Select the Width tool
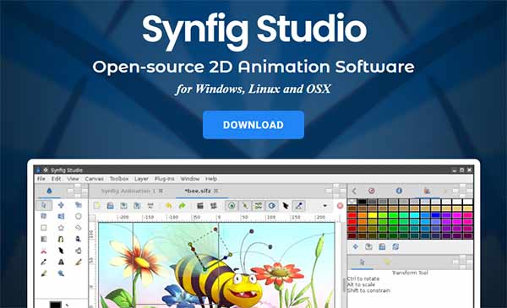The height and width of the screenshot is (308, 507). [61, 251]
